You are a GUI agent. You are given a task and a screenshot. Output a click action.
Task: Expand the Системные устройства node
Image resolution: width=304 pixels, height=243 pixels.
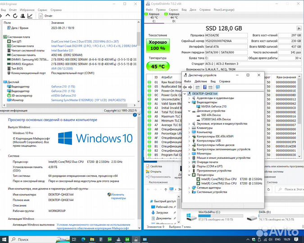189,192
